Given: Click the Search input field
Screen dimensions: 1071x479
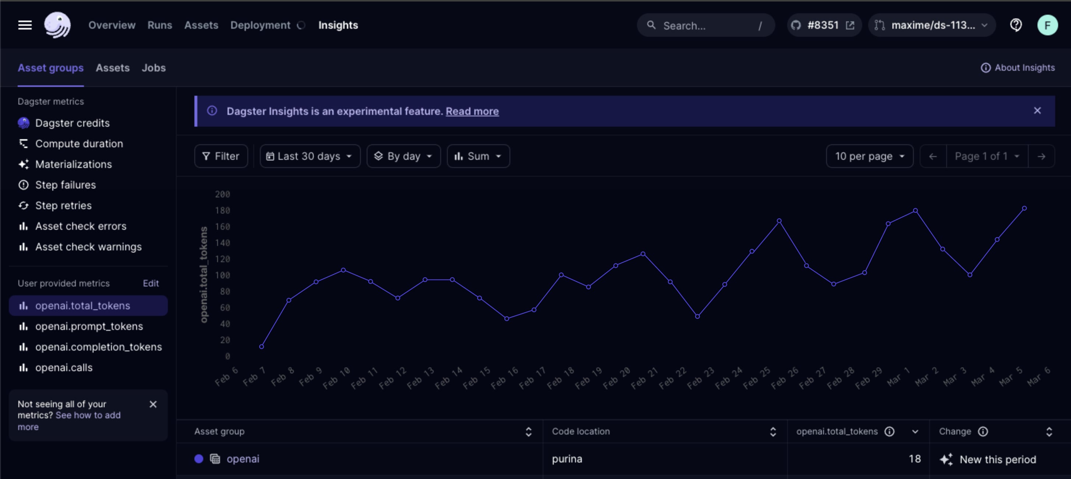Looking at the screenshot, I should (705, 25).
